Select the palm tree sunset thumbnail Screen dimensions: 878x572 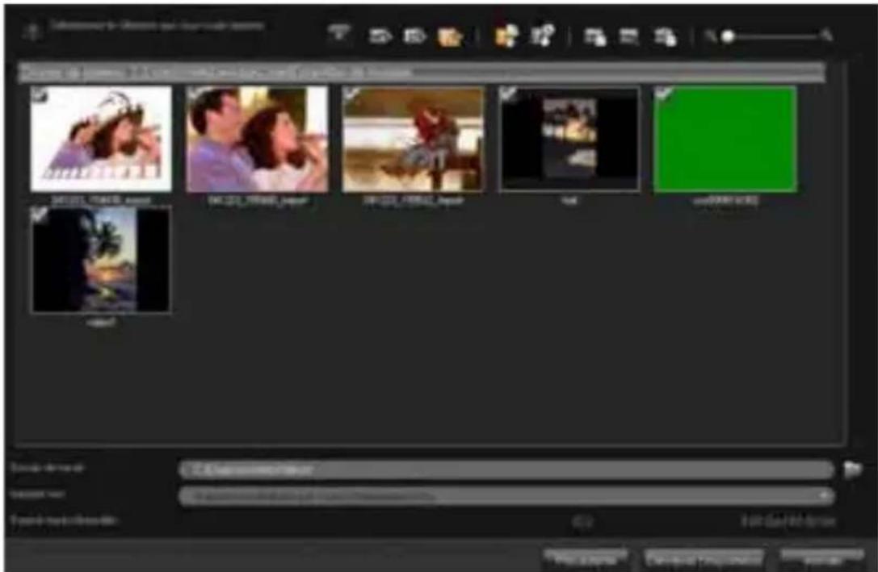101,260
